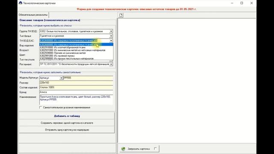Screen dimensions: 274x154
Task: Click the Состав изделия field Хлопок 100%
Action: pos(76,87)
